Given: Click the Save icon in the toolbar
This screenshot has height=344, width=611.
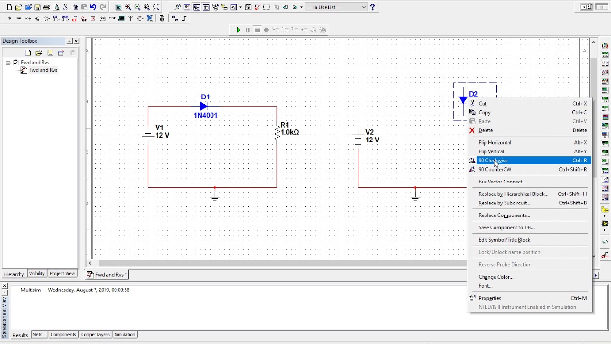Looking at the screenshot, I should (37, 7).
